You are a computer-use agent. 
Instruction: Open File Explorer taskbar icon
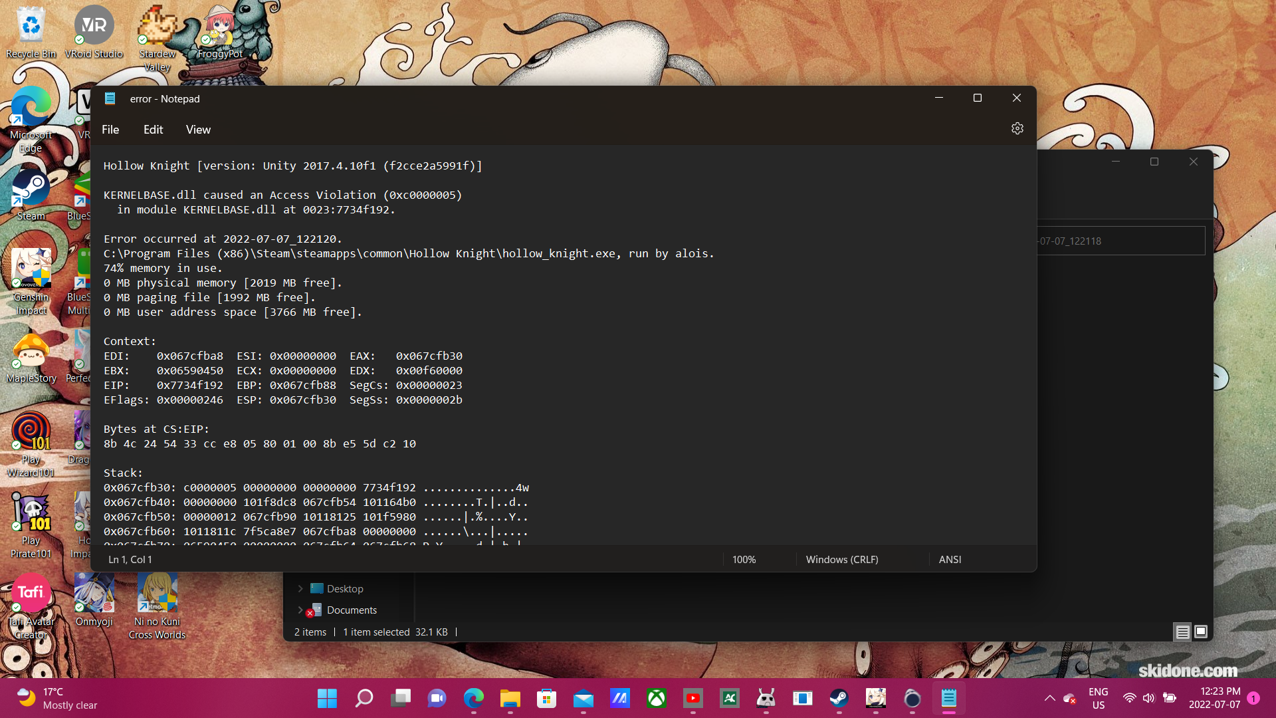[510, 698]
